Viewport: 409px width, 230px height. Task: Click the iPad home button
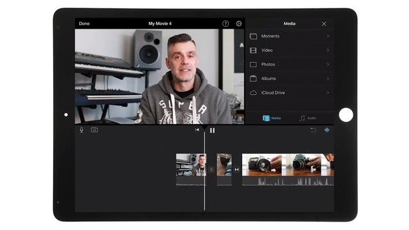point(346,115)
